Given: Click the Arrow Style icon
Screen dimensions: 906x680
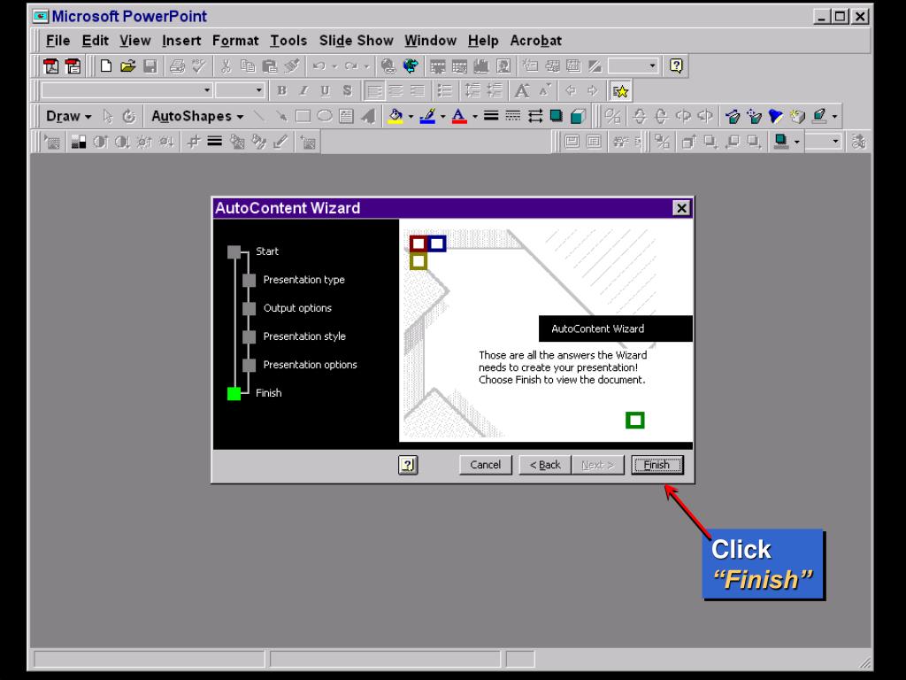Looking at the screenshot, I should (x=535, y=116).
